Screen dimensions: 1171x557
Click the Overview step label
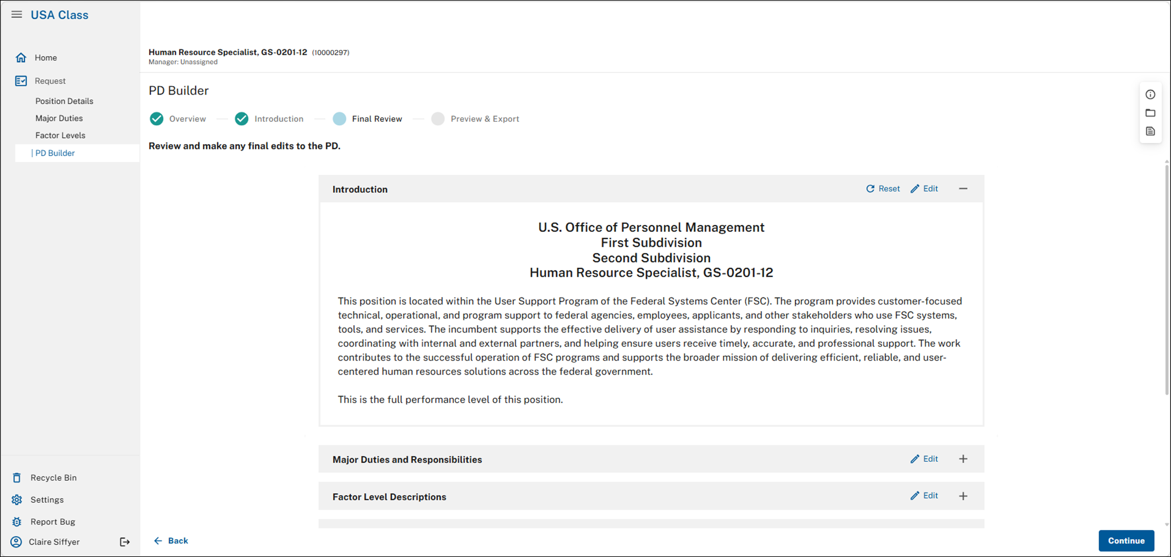187,119
